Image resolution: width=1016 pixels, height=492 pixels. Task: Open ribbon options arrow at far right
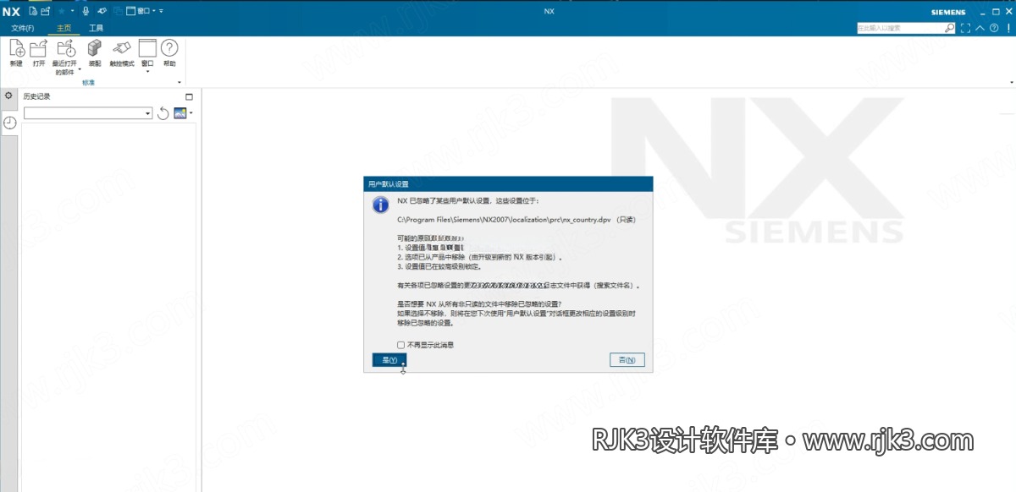click(1012, 82)
